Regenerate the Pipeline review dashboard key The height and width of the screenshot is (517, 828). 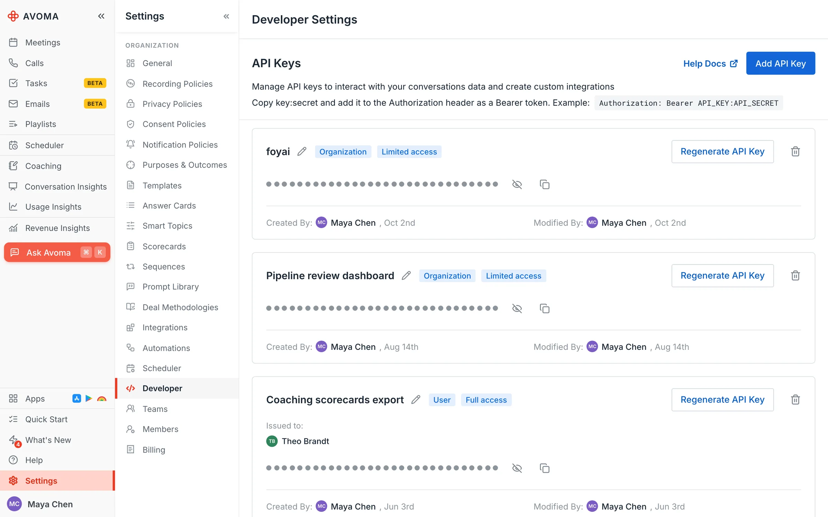[722, 275]
